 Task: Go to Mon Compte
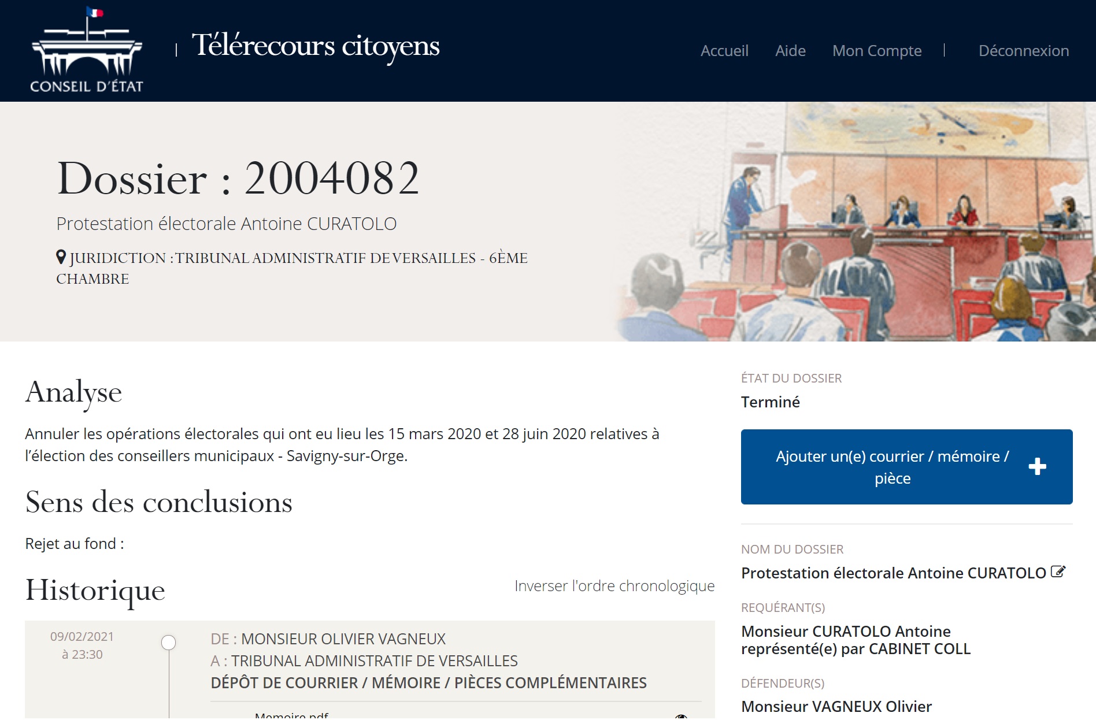[x=877, y=51]
